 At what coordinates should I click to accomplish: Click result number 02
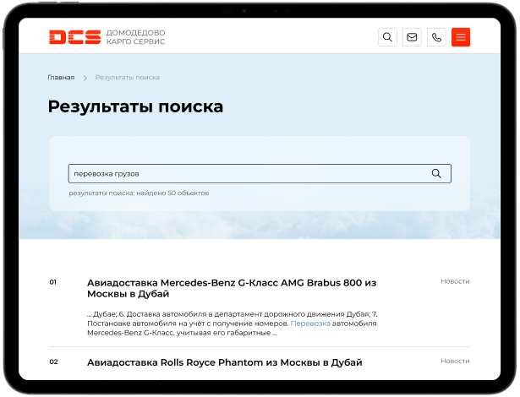(53, 362)
